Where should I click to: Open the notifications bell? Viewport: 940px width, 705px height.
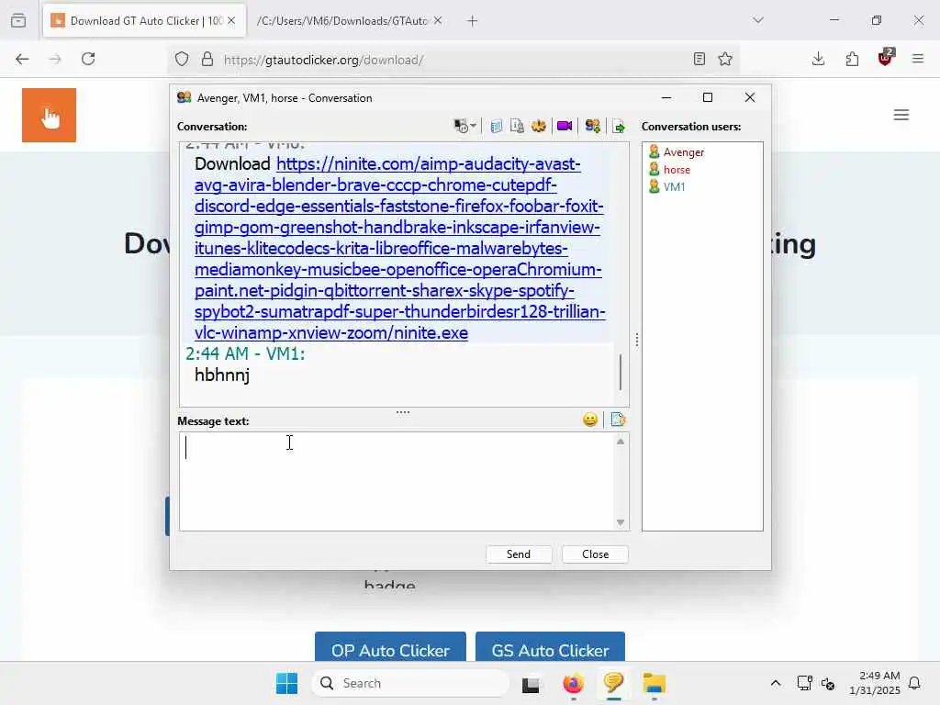915,683
